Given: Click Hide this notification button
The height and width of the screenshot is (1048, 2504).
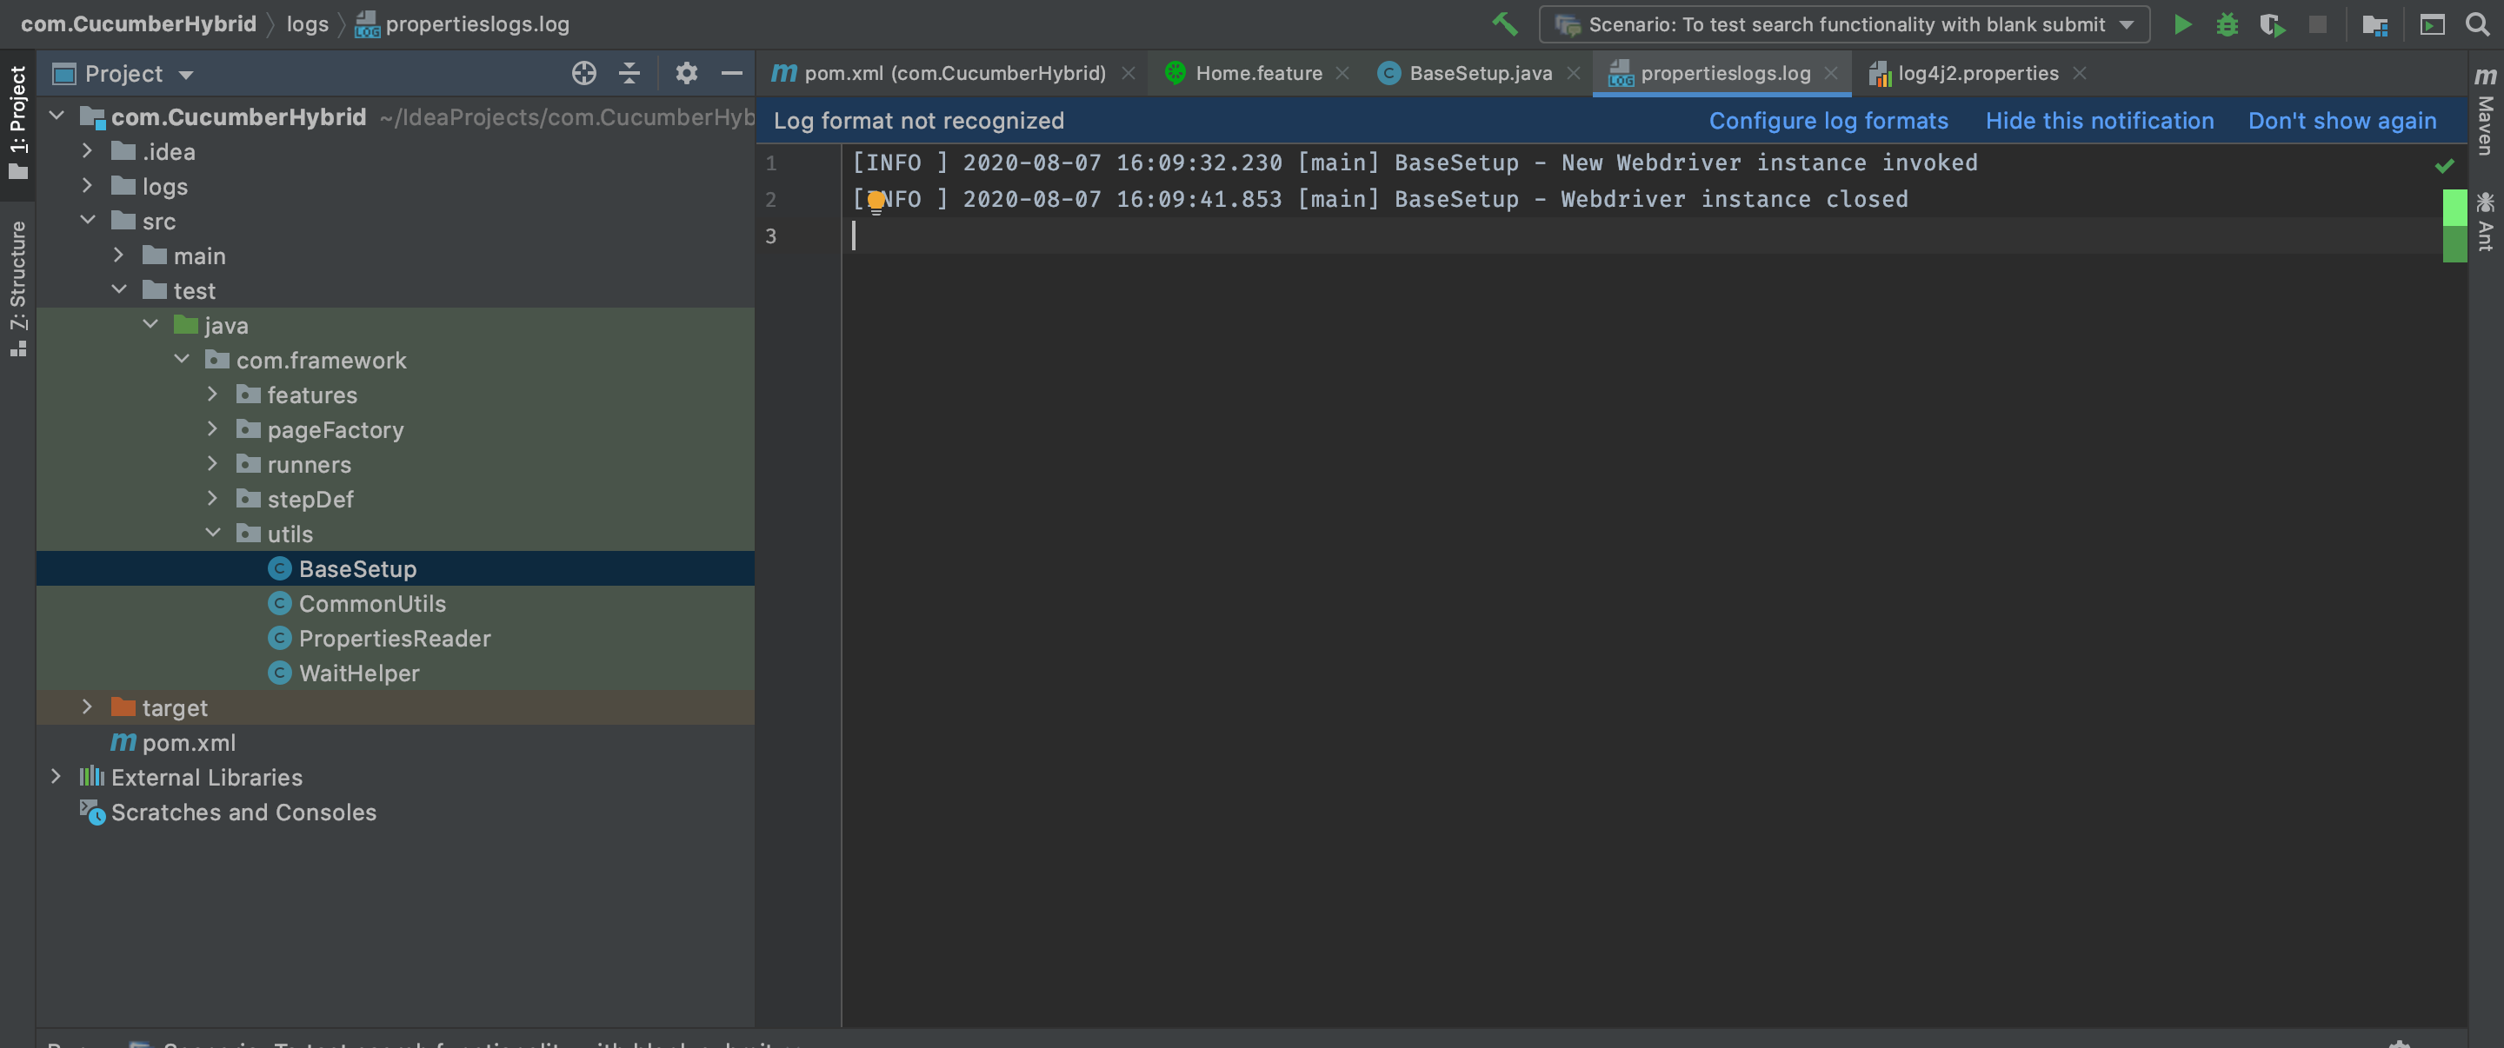Looking at the screenshot, I should (2098, 120).
